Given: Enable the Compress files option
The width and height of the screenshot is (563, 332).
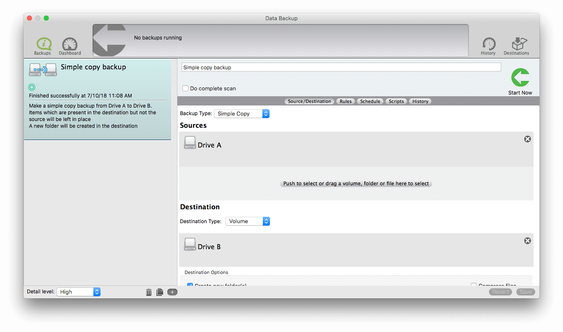Looking at the screenshot, I should coord(474,285).
